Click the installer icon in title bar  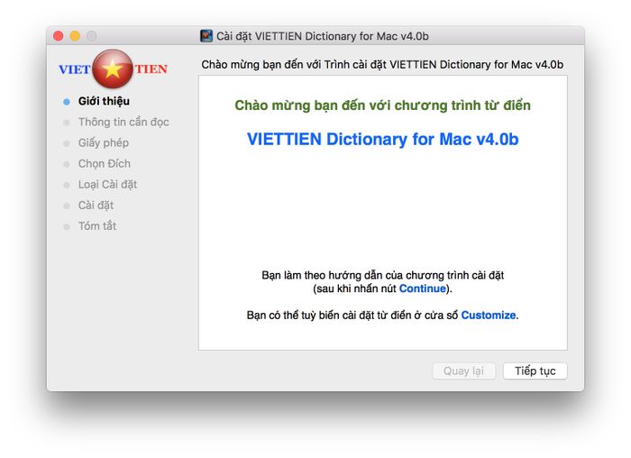click(206, 36)
